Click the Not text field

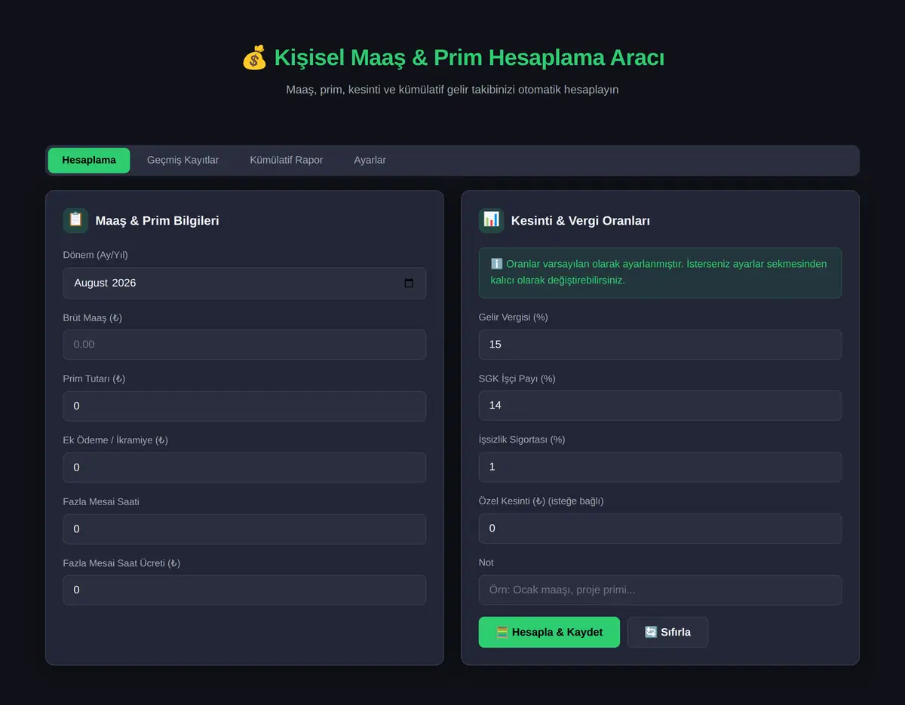point(660,590)
